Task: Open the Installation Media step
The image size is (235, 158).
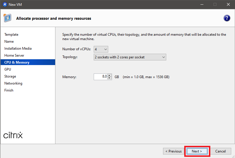Action: pos(18,49)
